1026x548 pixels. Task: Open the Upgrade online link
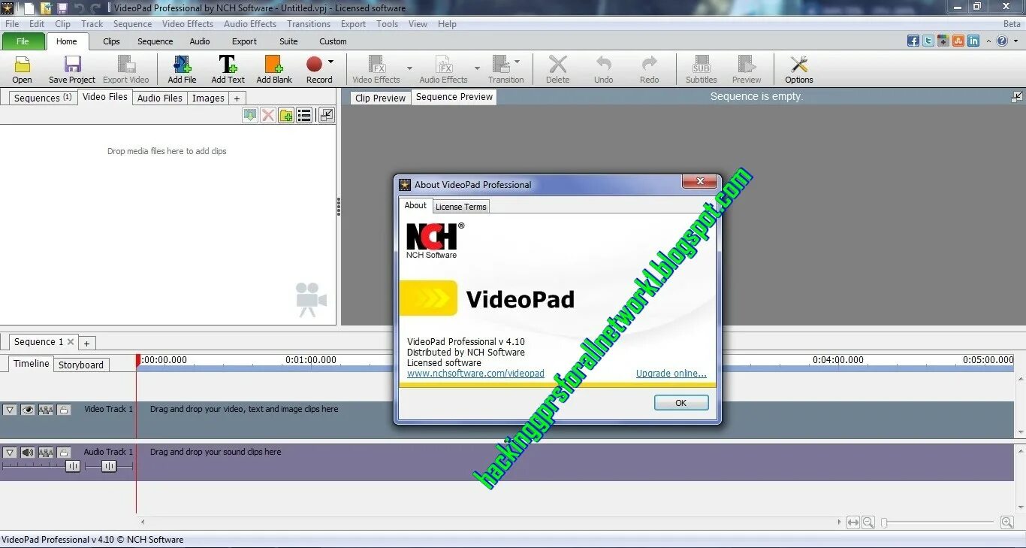click(671, 374)
